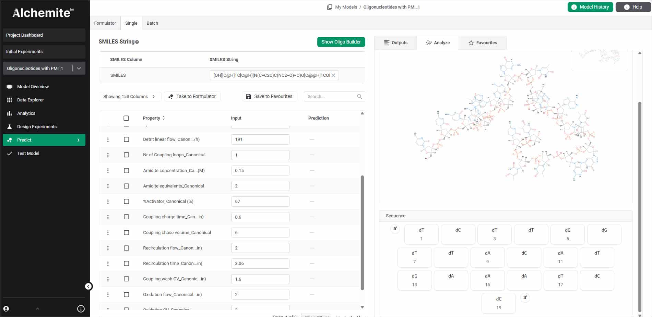Screen dimensions: 652x317
Task: Open row menu for Amidite equivalents_Canonical
Action: (x=108, y=186)
